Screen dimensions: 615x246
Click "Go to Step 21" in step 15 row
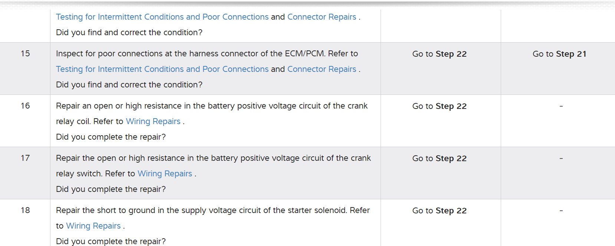(559, 54)
